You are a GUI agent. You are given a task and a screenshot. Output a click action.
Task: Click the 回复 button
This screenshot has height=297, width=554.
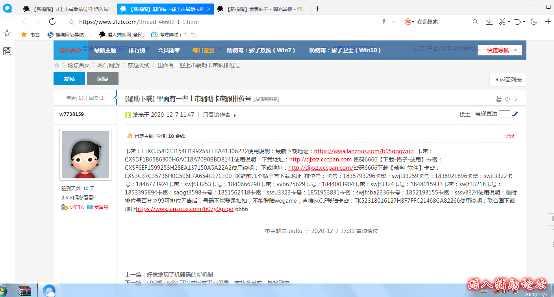(103, 79)
